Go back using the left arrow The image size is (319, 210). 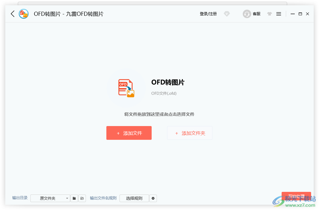(x=13, y=14)
